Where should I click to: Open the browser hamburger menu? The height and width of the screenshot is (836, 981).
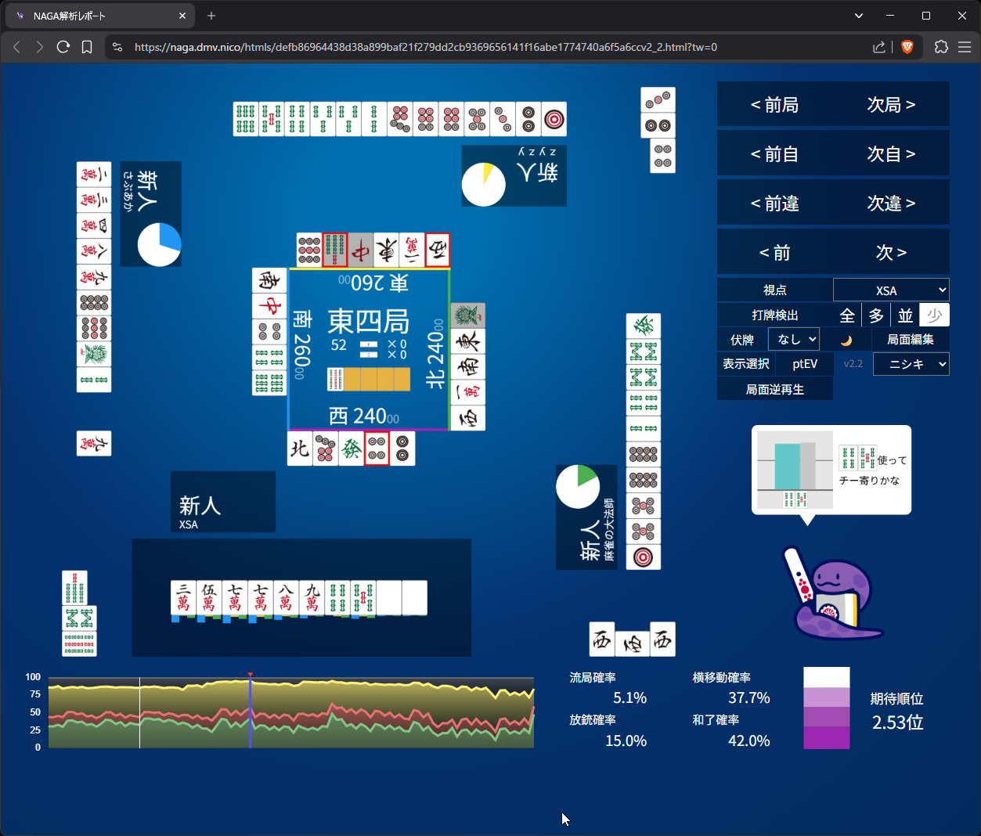coord(965,47)
